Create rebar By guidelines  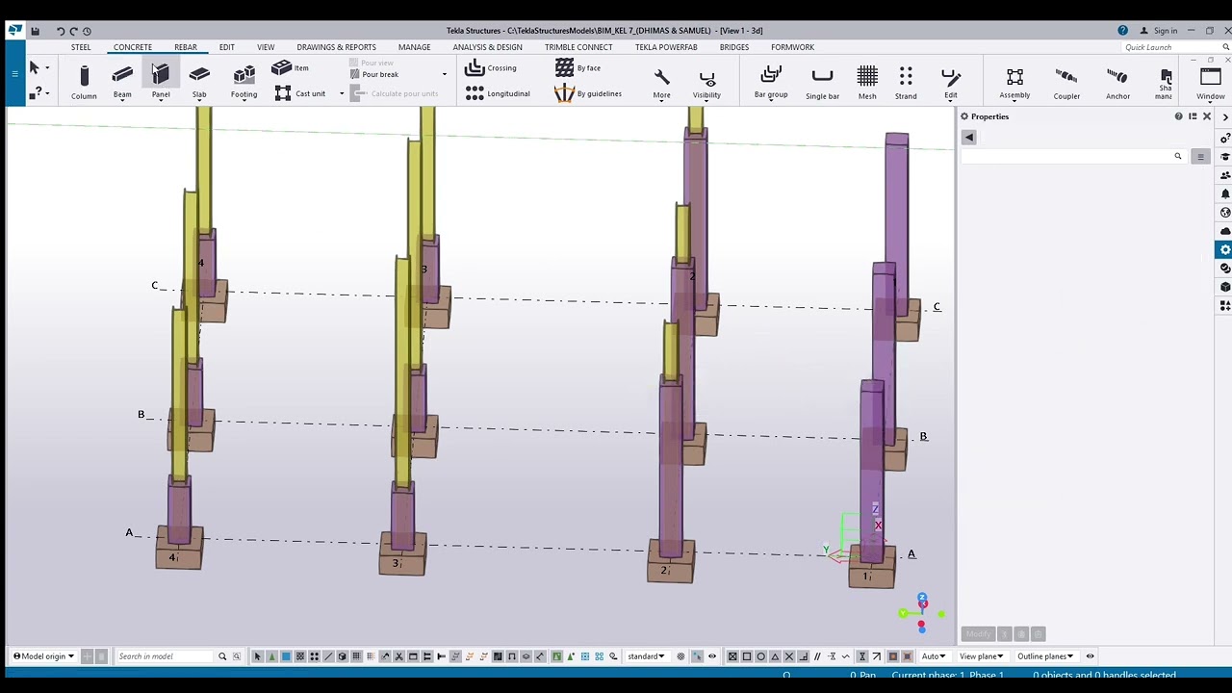click(x=588, y=93)
